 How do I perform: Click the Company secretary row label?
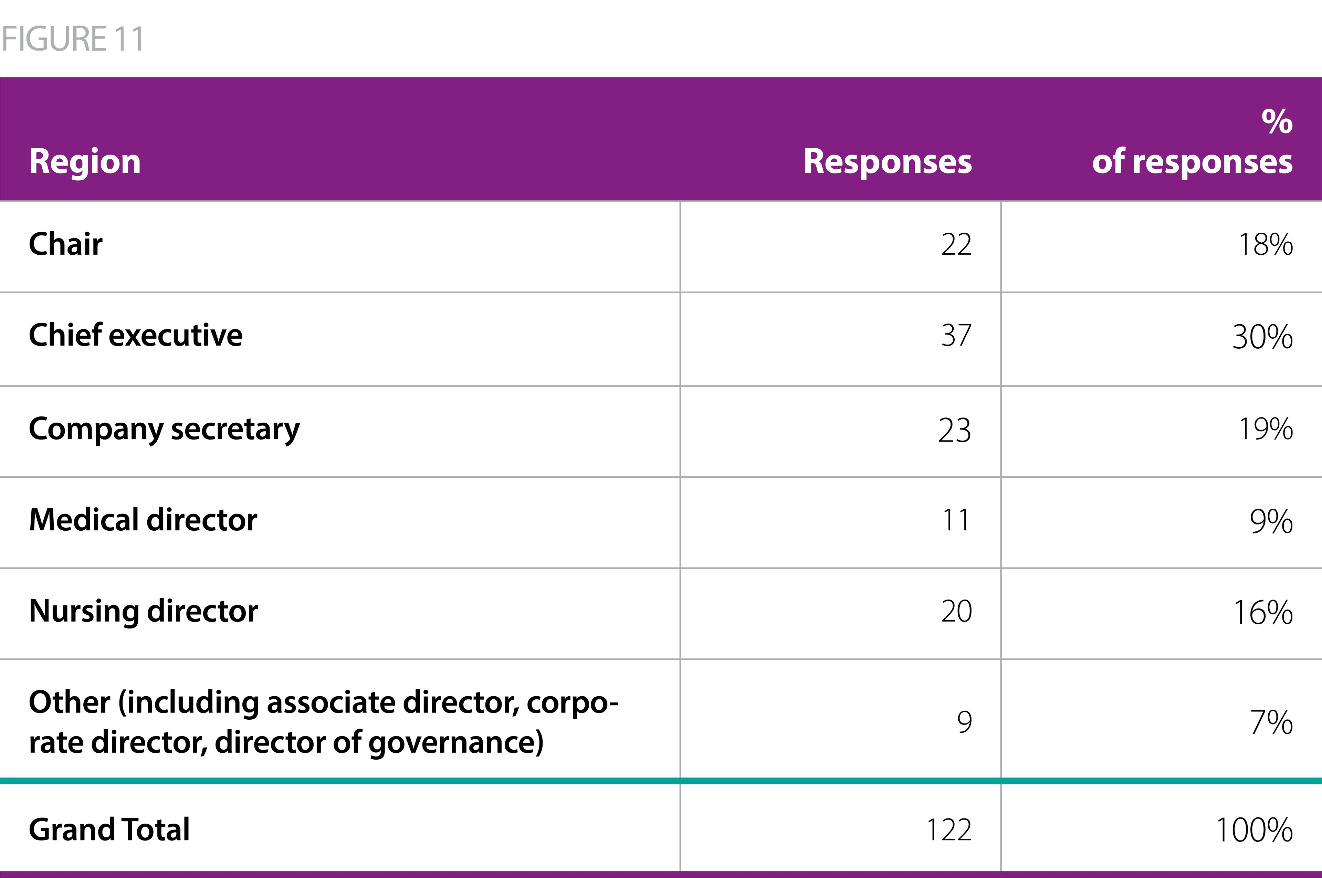pyautogui.click(x=164, y=430)
